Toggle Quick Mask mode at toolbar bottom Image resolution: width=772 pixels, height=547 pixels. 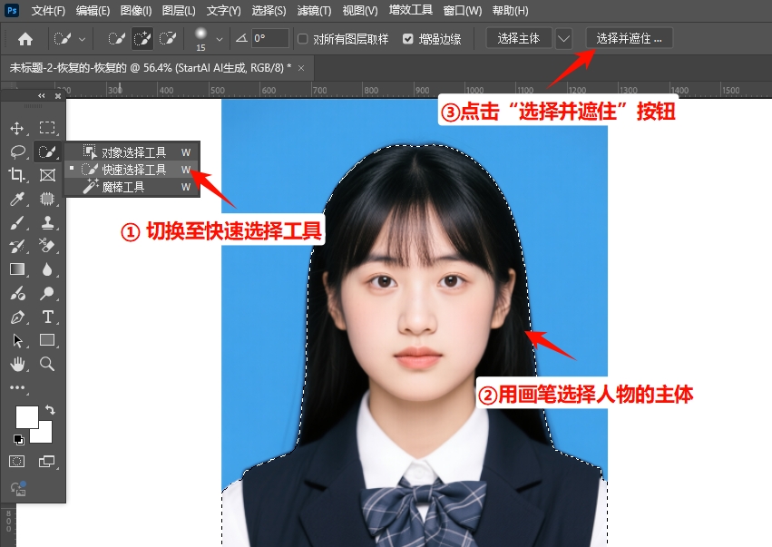tap(16, 461)
